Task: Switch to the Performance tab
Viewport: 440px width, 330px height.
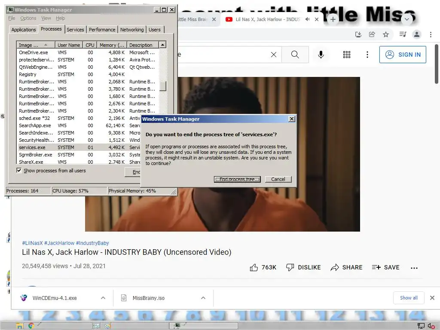Action: pyautogui.click(x=102, y=30)
